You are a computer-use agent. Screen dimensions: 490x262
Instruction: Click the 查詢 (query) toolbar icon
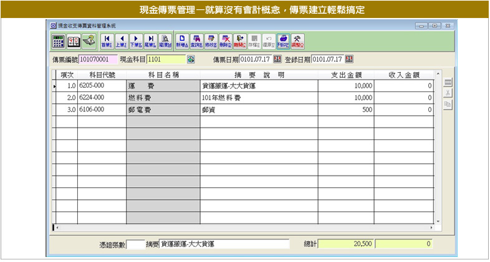point(196,41)
